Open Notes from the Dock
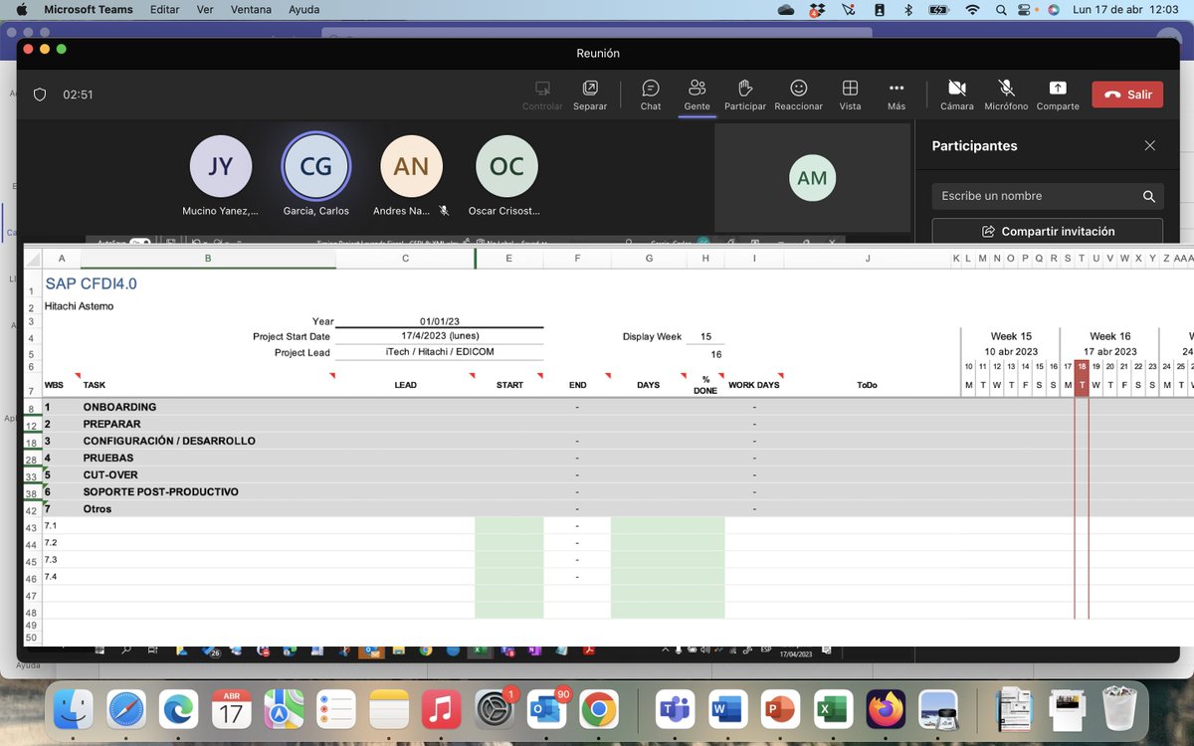 tap(389, 710)
